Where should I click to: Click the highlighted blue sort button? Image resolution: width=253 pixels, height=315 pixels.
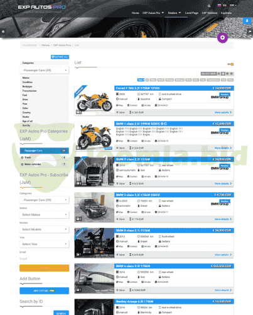(x=141, y=80)
